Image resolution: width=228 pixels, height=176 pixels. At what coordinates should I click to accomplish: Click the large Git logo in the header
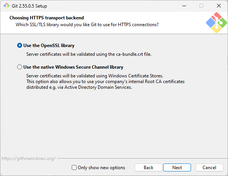[x=217, y=23]
